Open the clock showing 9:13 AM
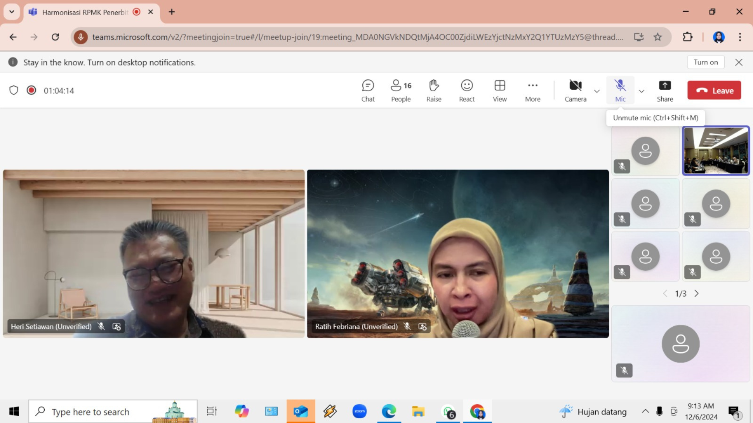 coord(701,412)
